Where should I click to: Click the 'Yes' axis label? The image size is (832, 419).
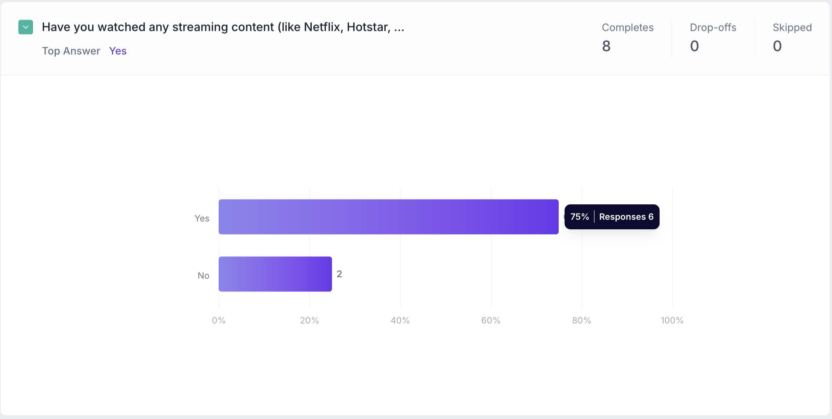202,219
